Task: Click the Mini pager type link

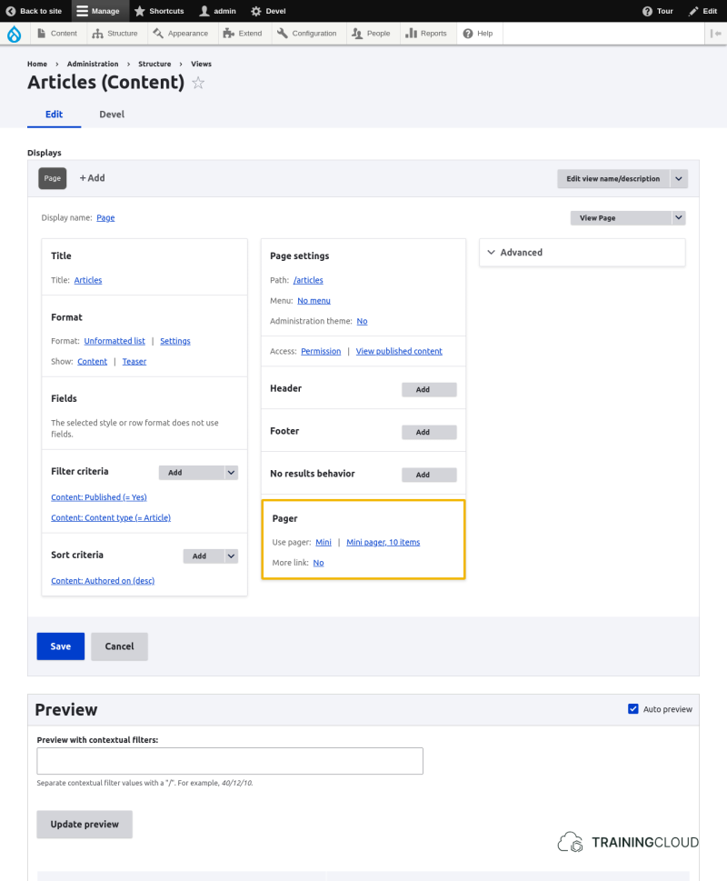Action: 324,542
